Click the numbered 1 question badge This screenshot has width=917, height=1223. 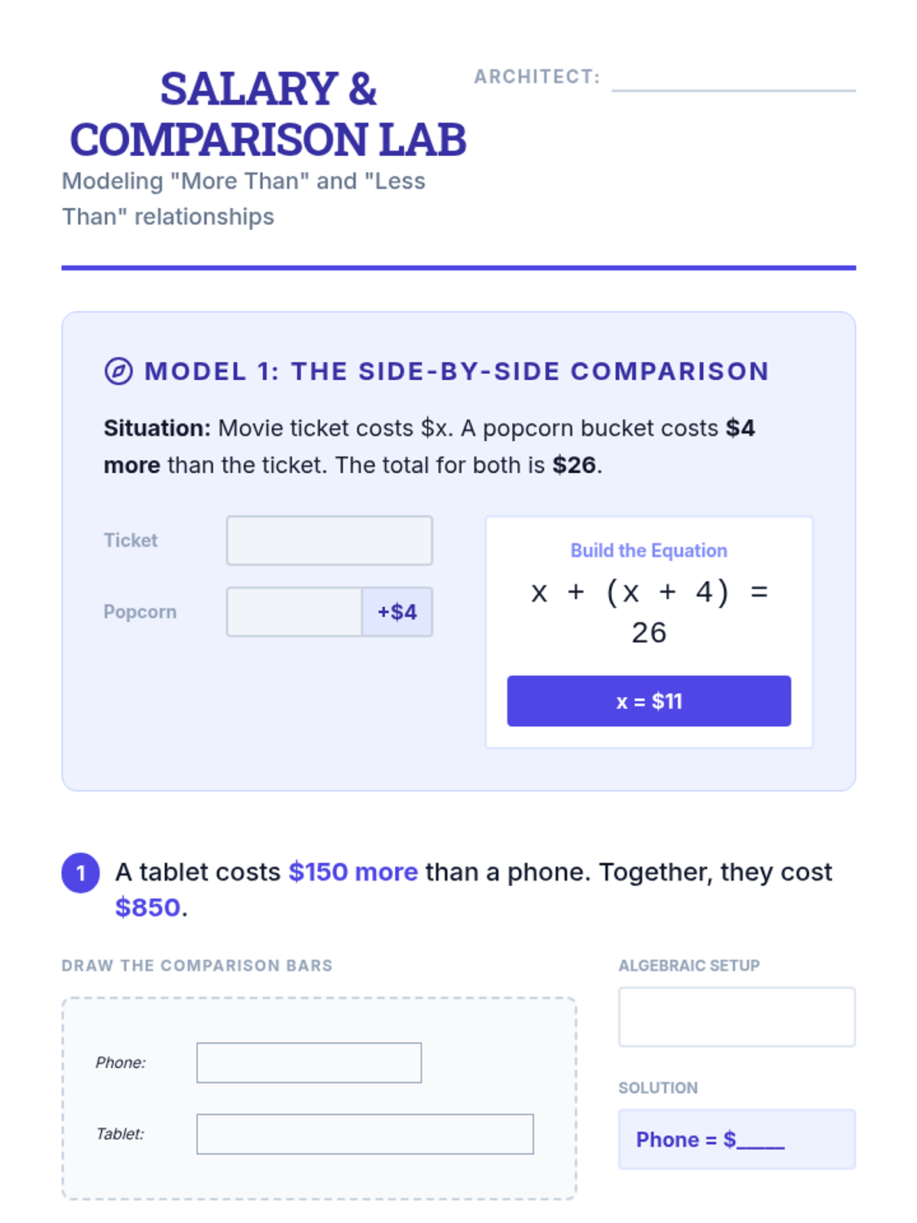coord(80,872)
